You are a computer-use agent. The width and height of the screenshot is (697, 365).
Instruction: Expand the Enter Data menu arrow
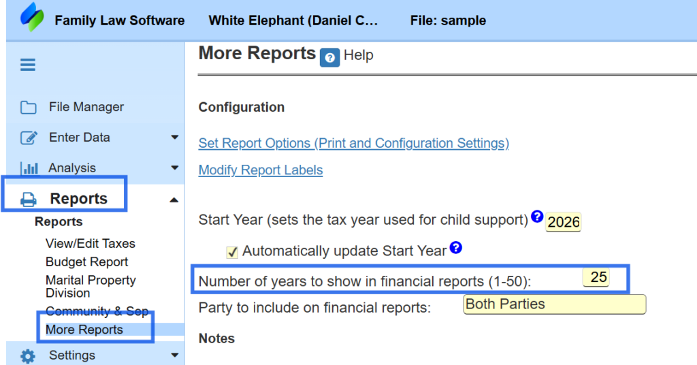pos(175,138)
